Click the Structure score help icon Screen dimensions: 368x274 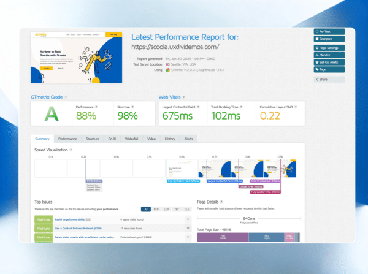[x=132, y=107]
